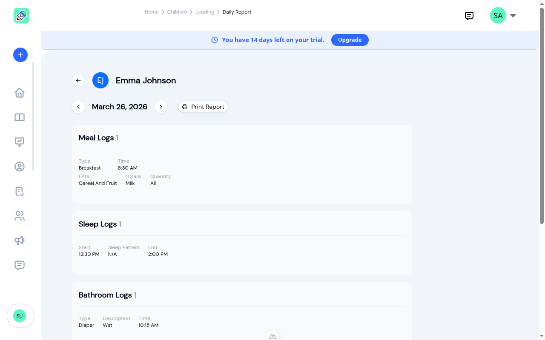
Task: Click the Upgrade button
Action: [350, 40]
